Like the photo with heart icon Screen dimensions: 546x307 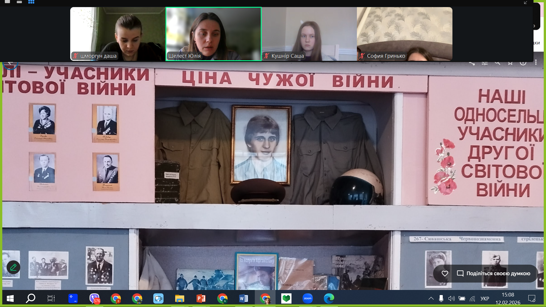[445, 273]
